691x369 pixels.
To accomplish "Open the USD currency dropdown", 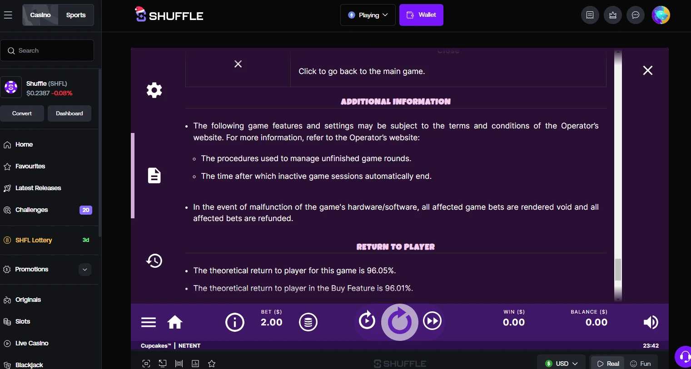I will coord(562,364).
